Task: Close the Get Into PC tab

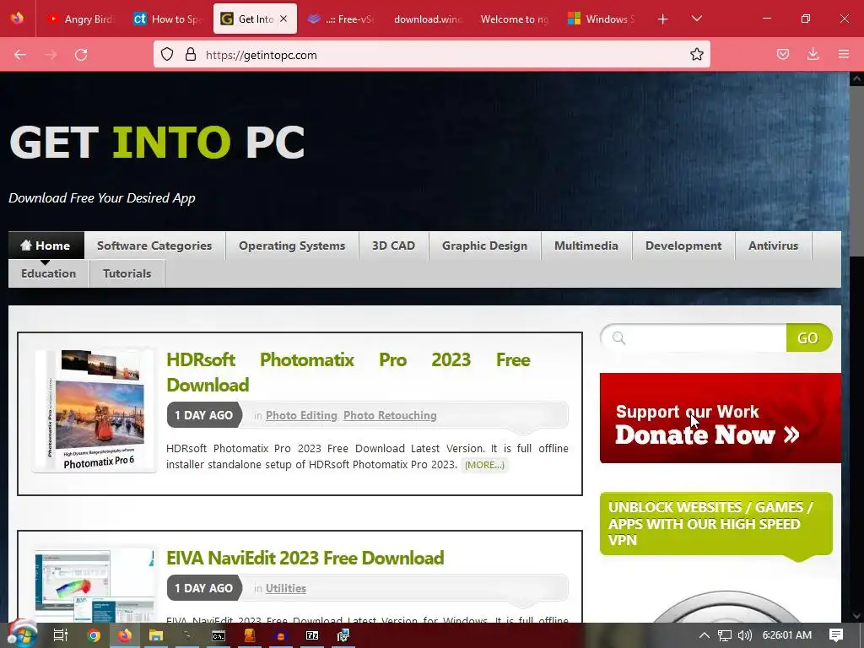Action: (283, 19)
